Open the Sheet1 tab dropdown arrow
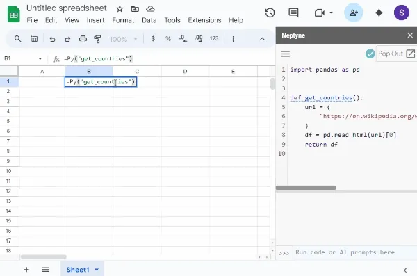The image size is (417, 276). point(97,270)
